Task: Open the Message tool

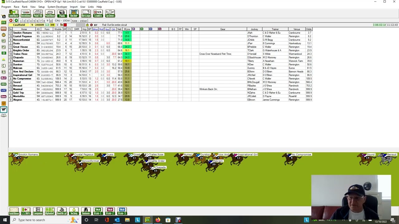Action: coord(86,14)
